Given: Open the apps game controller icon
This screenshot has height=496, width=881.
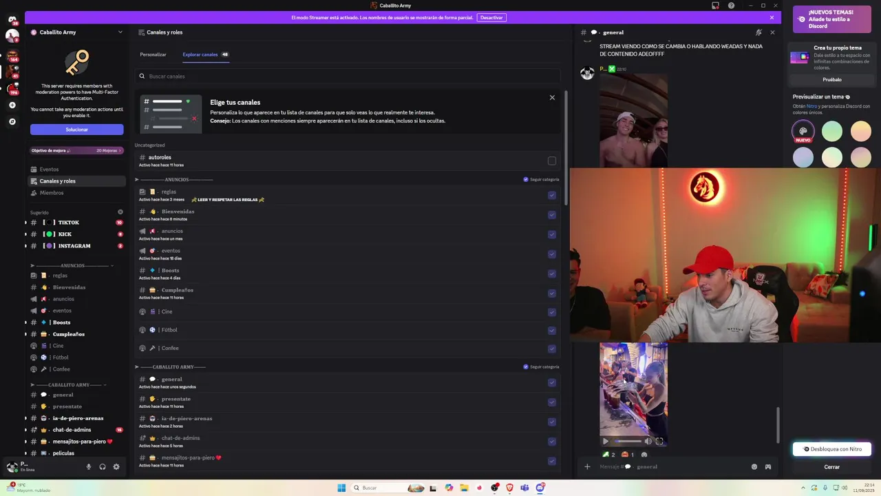Looking at the screenshot, I should 768,466.
